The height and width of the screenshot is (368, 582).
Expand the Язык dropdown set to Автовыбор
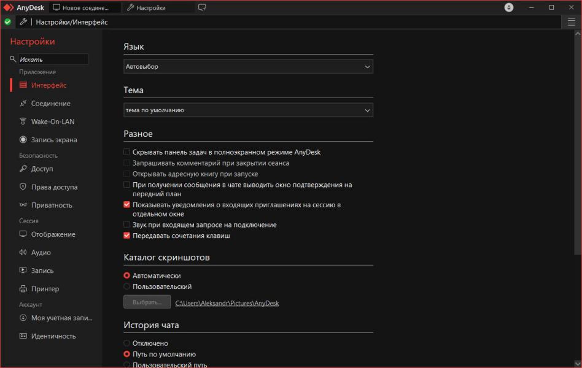[248, 66]
